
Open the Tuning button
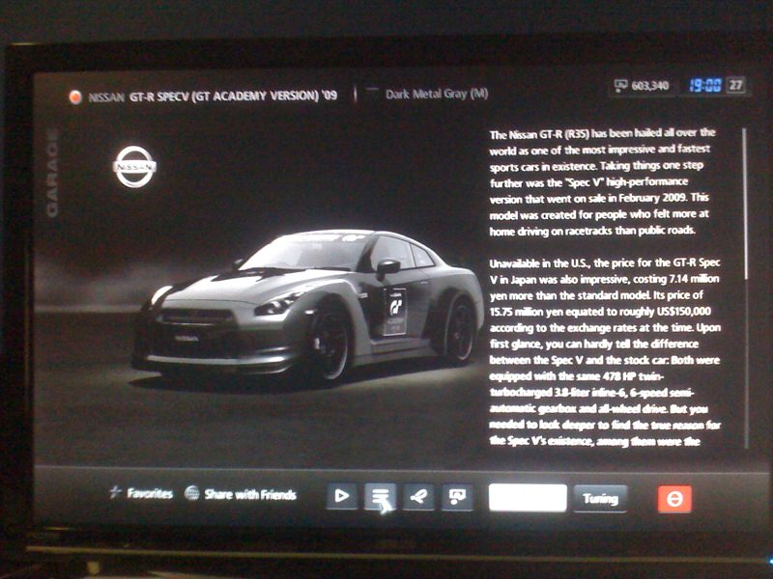click(600, 499)
